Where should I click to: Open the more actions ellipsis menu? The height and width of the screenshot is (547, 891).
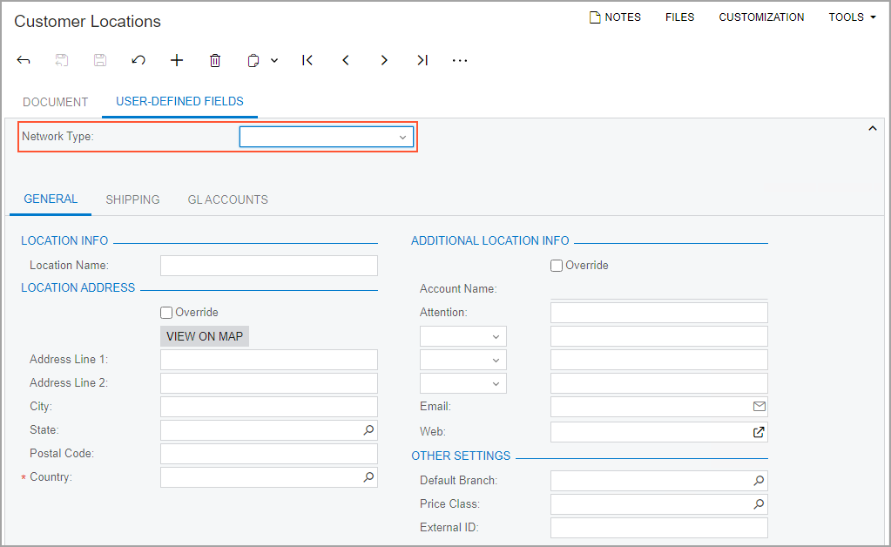tap(460, 60)
